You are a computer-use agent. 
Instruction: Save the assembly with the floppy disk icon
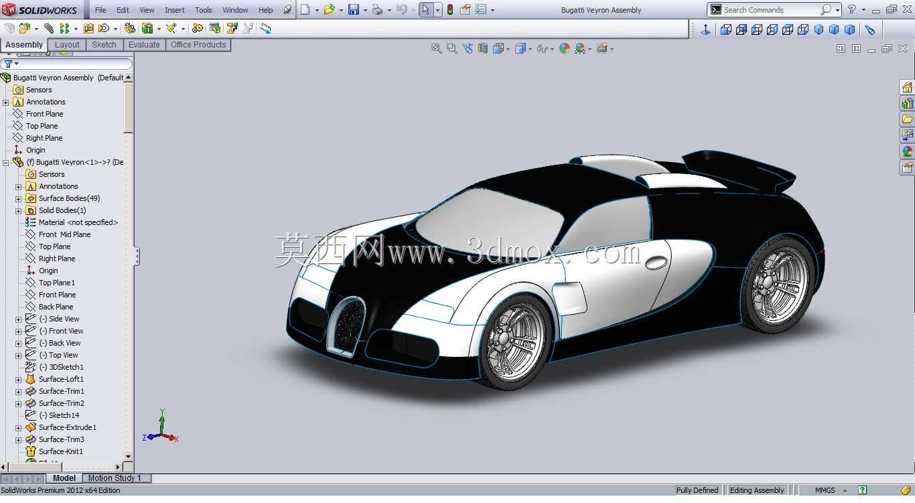pyautogui.click(x=354, y=9)
